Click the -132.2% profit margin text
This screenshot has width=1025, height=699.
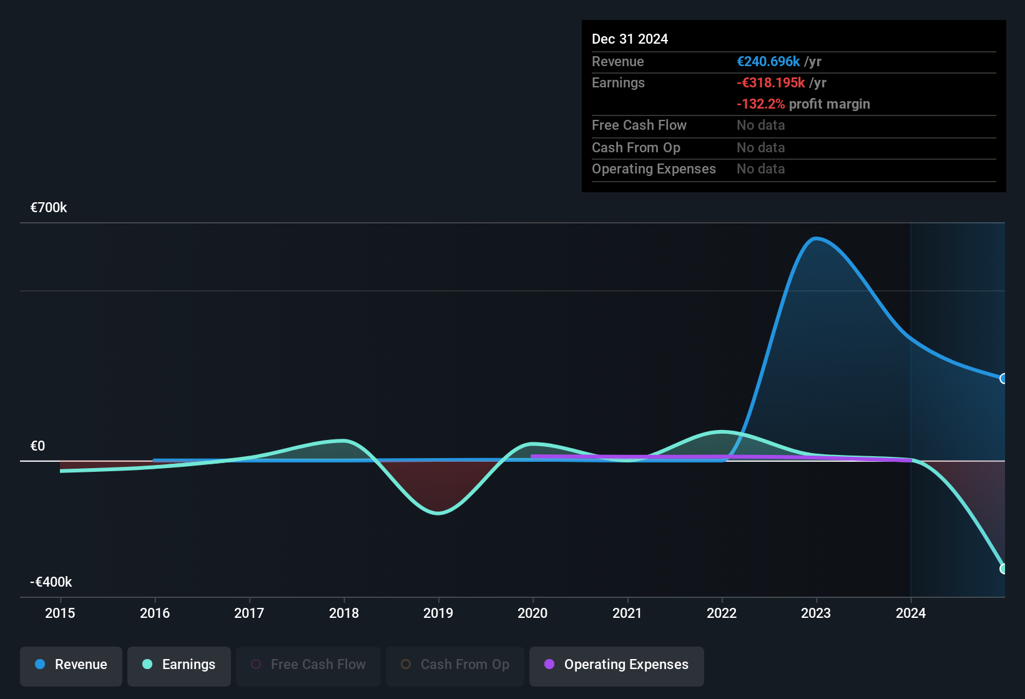pyautogui.click(x=803, y=104)
